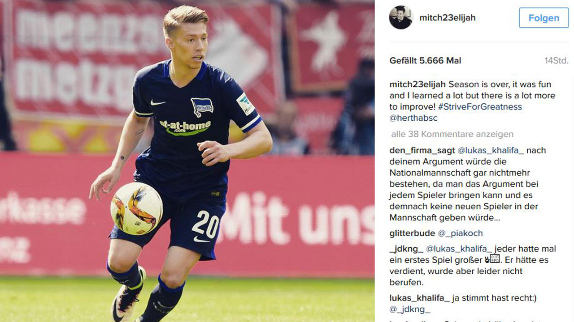This screenshot has width=574, height=322.
Task: Open the mitch23elijah profile avatar
Action: [x=400, y=17]
